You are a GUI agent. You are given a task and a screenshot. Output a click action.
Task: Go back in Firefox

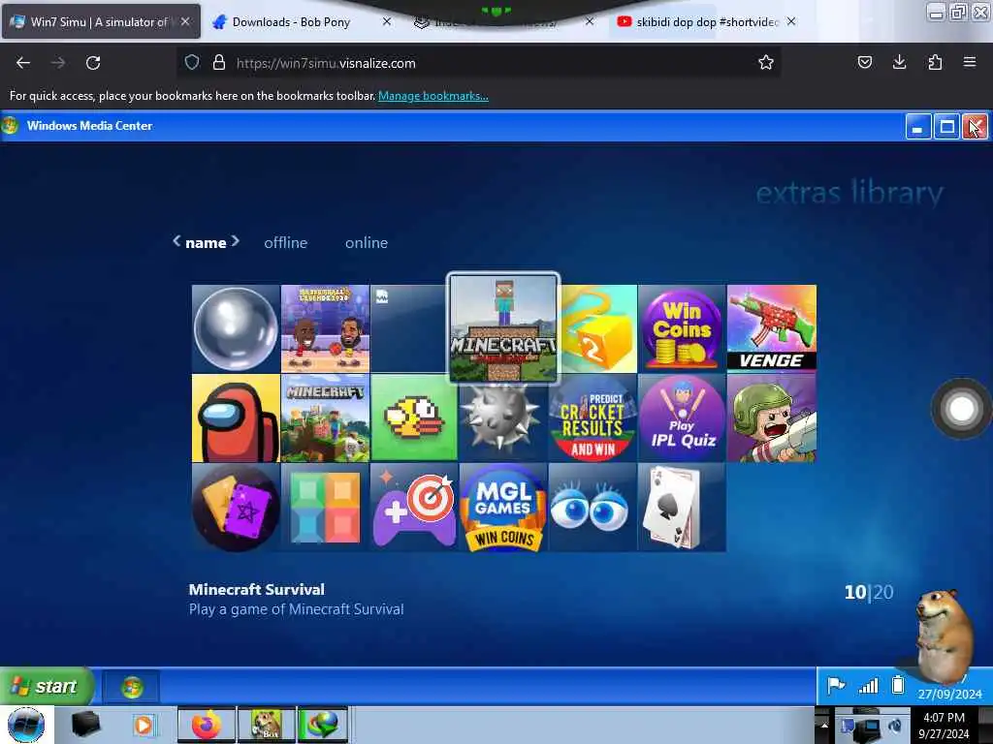23,63
